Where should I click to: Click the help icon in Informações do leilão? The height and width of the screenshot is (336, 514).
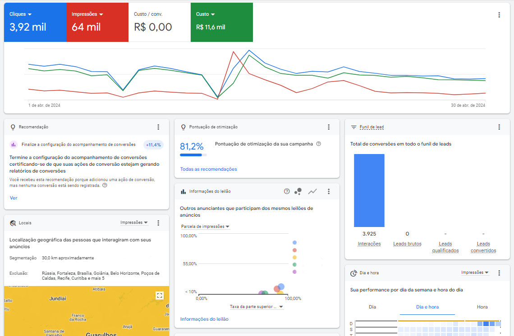click(x=287, y=191)
